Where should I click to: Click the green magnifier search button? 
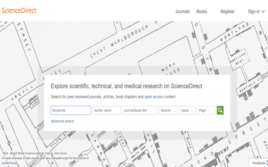click(220, 110)
